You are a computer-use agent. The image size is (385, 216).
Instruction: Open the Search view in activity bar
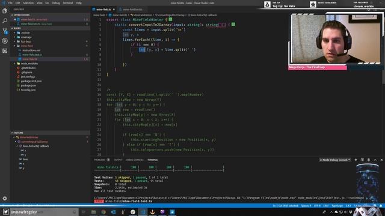[5, 21]
